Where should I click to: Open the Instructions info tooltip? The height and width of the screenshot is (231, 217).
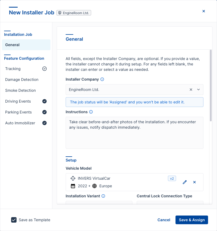pyautogui.click(x=91, y=112)
